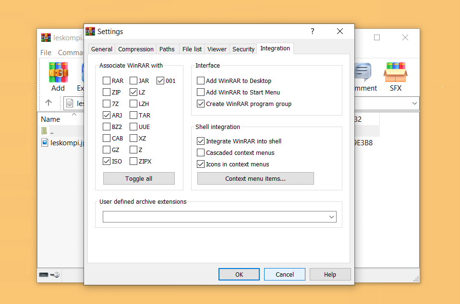Viewport: 460px width, 304px height.
Task: Uncheck the ISO association checkbox
Action: [x=107, y=161]
